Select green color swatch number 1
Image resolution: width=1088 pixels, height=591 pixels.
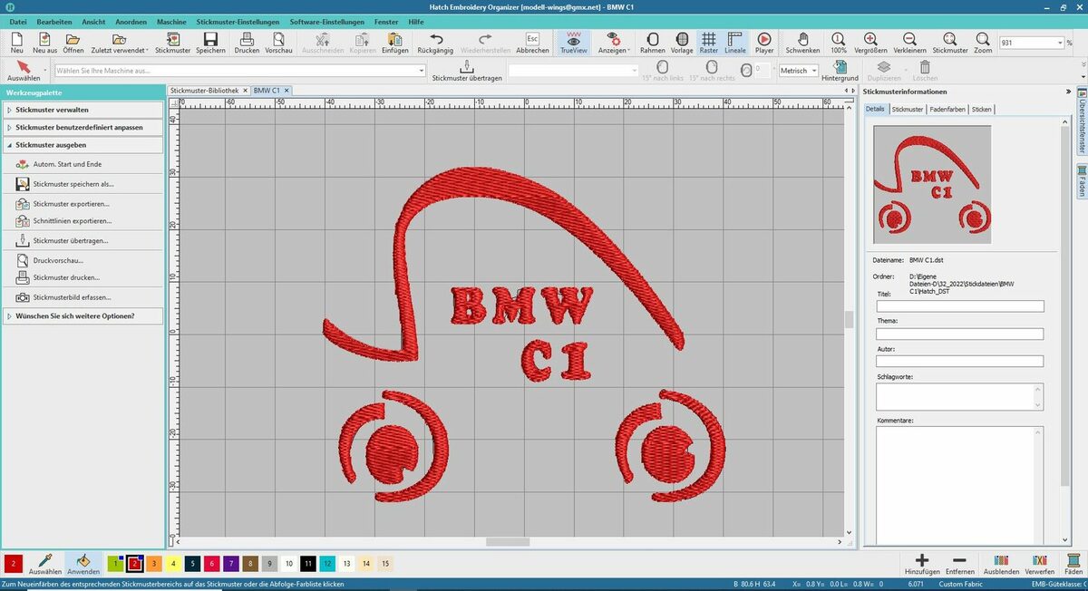tap(115, 564)
